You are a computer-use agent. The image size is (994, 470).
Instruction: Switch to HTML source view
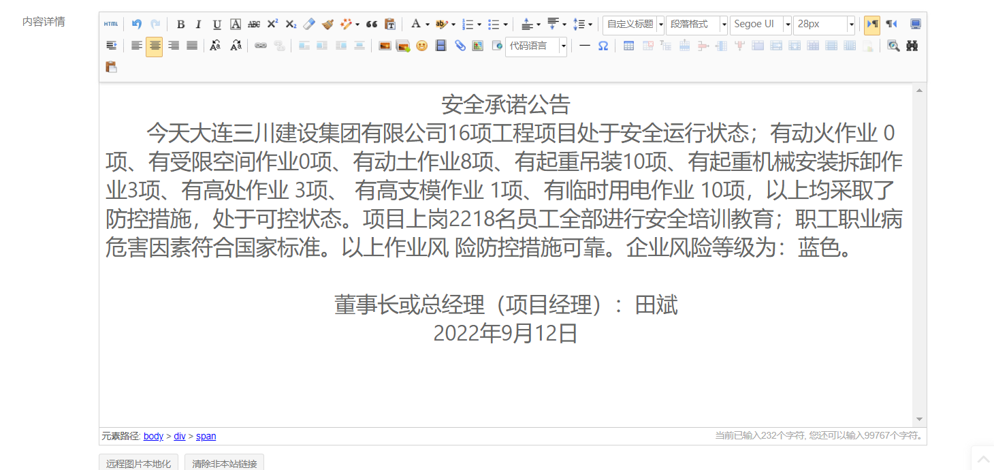point(111,24)
